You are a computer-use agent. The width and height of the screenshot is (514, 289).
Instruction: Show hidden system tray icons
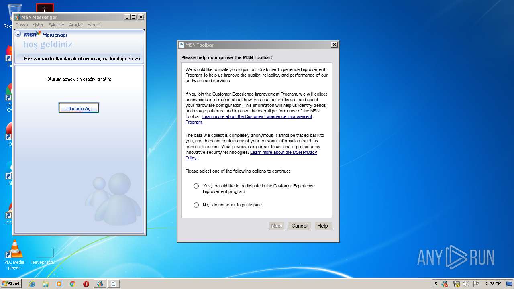click(436, 284)
